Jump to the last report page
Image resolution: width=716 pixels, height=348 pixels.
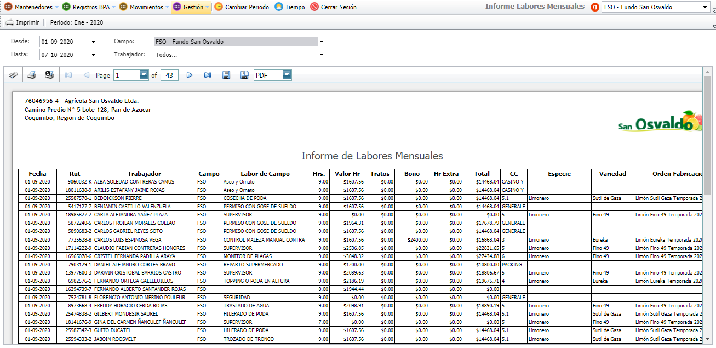(x=208, y=75)
